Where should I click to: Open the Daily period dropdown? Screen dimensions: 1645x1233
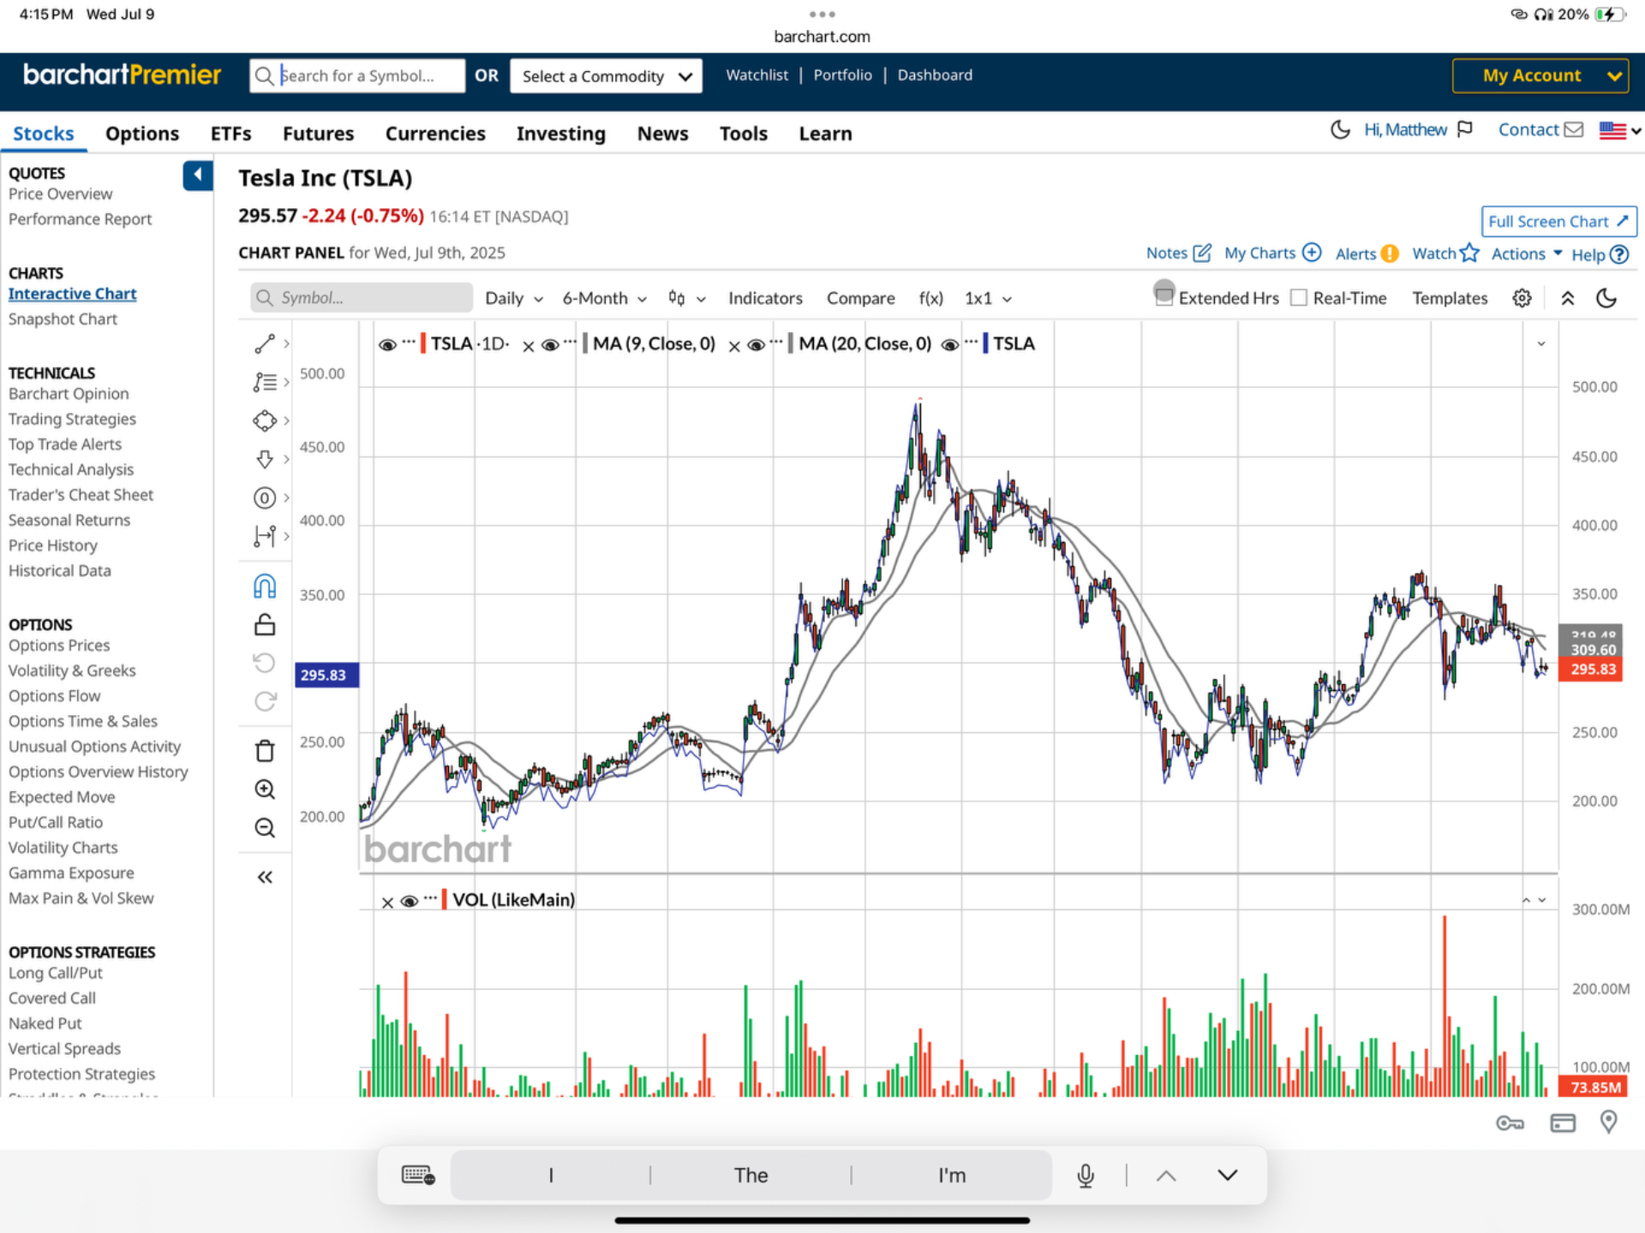click(x=513, y=298)
